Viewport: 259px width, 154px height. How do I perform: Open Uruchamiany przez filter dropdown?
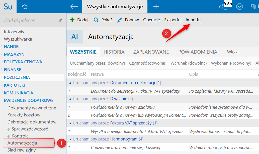coord(97,63)
